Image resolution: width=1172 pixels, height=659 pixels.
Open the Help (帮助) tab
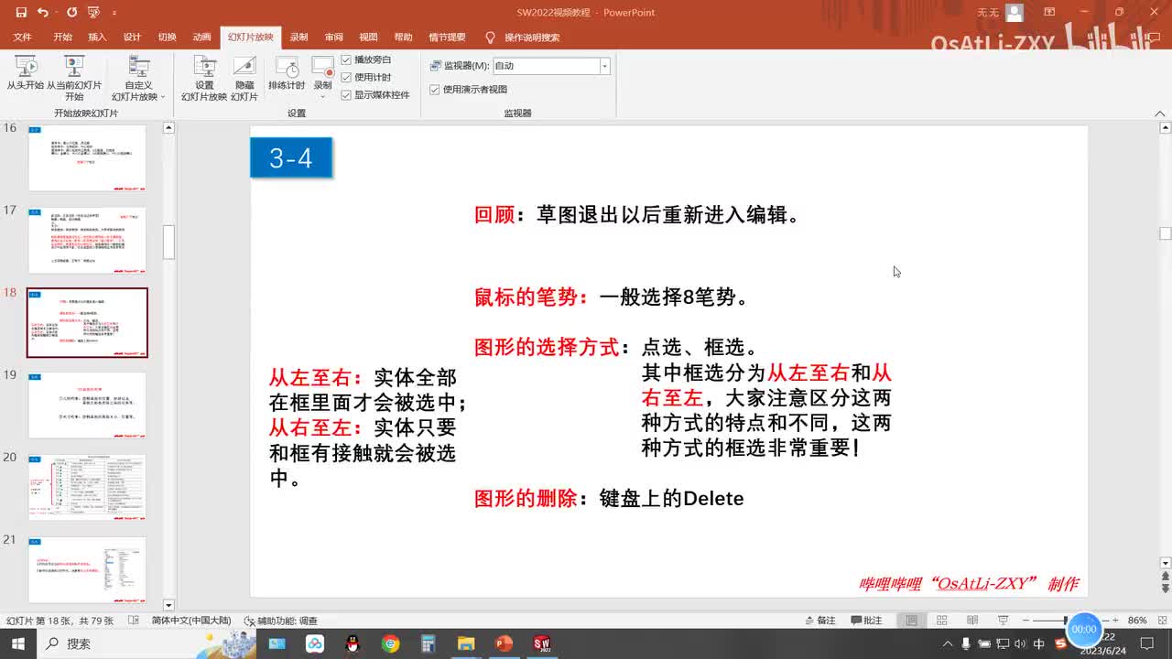coord(403,38)
